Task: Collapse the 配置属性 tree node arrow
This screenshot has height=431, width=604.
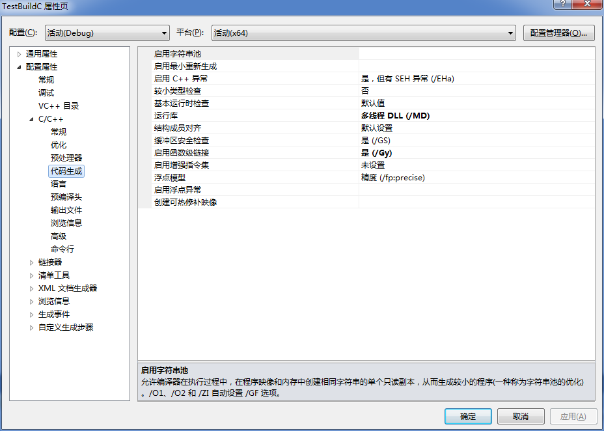Action: point(20,67)
